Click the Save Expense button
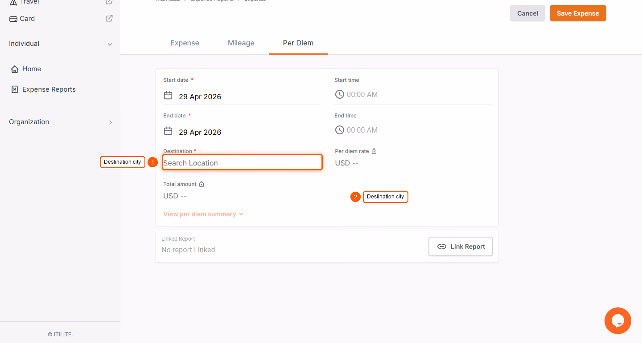This screenshot has height=343, width=642. point(578,13)
